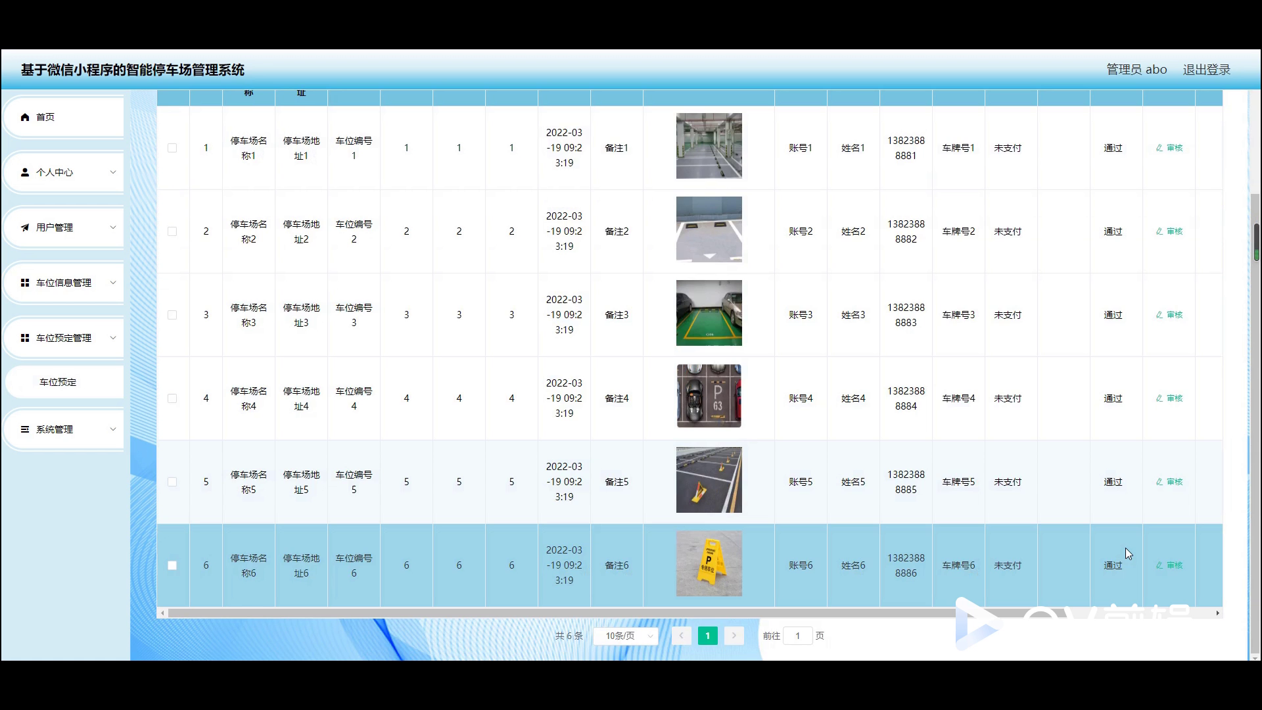Go to the next page arrow
The width and height of the screenshot is (1262, 710).
734,636
